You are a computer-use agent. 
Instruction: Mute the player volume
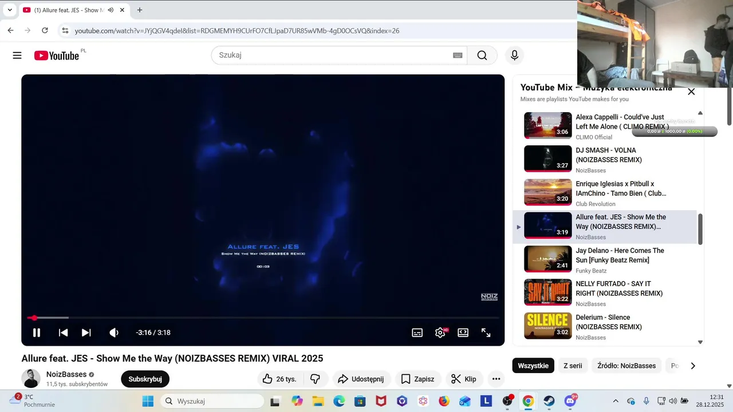(114, 332)
